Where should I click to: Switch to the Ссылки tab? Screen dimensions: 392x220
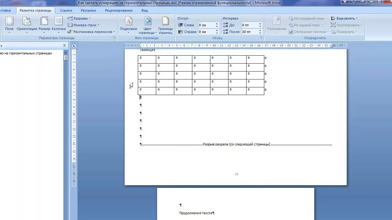(x=66, y=10)
